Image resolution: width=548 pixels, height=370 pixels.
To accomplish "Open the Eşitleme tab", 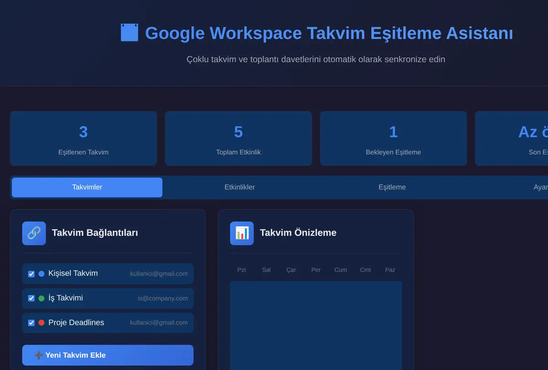I will pyautogui.click(x=392, y=188).
